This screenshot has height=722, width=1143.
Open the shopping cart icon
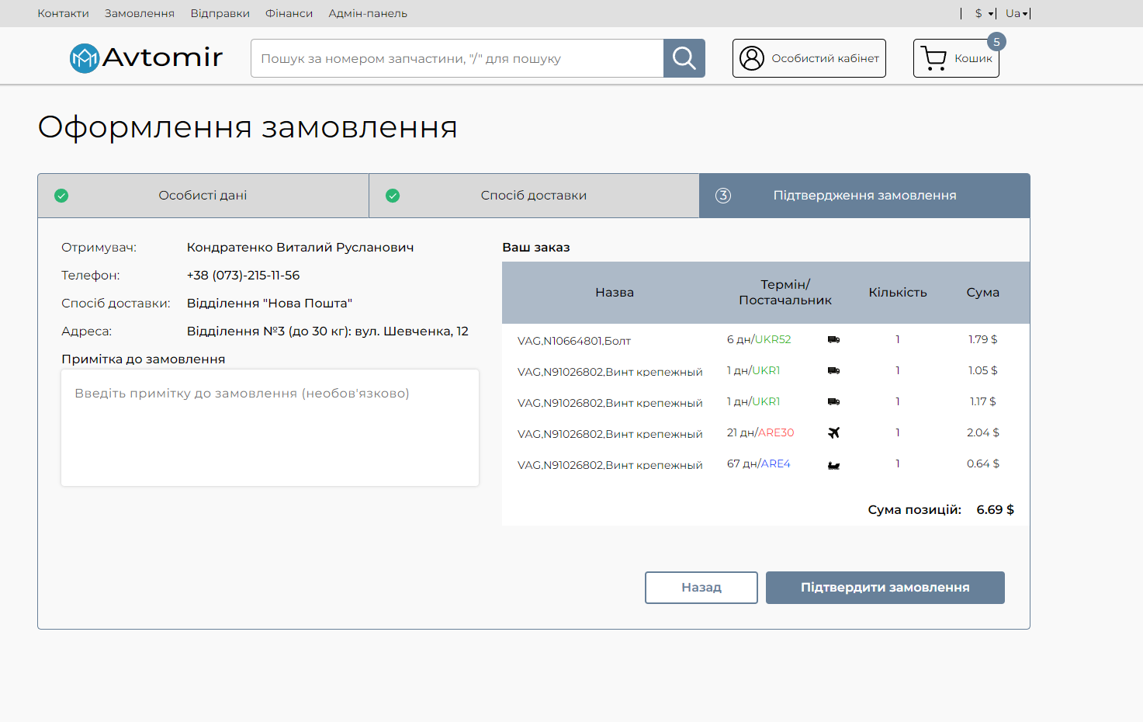click(933, 58)
